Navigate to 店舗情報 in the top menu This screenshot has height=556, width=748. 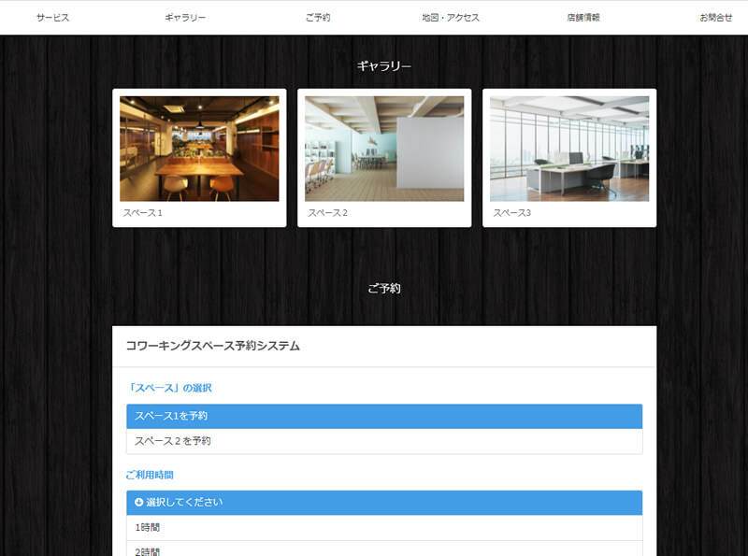coord(583,18)
